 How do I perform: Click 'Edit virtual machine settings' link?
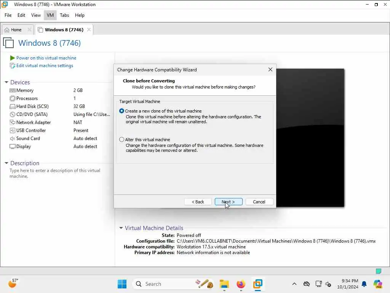pyautogui.click(x=45, y=66)
